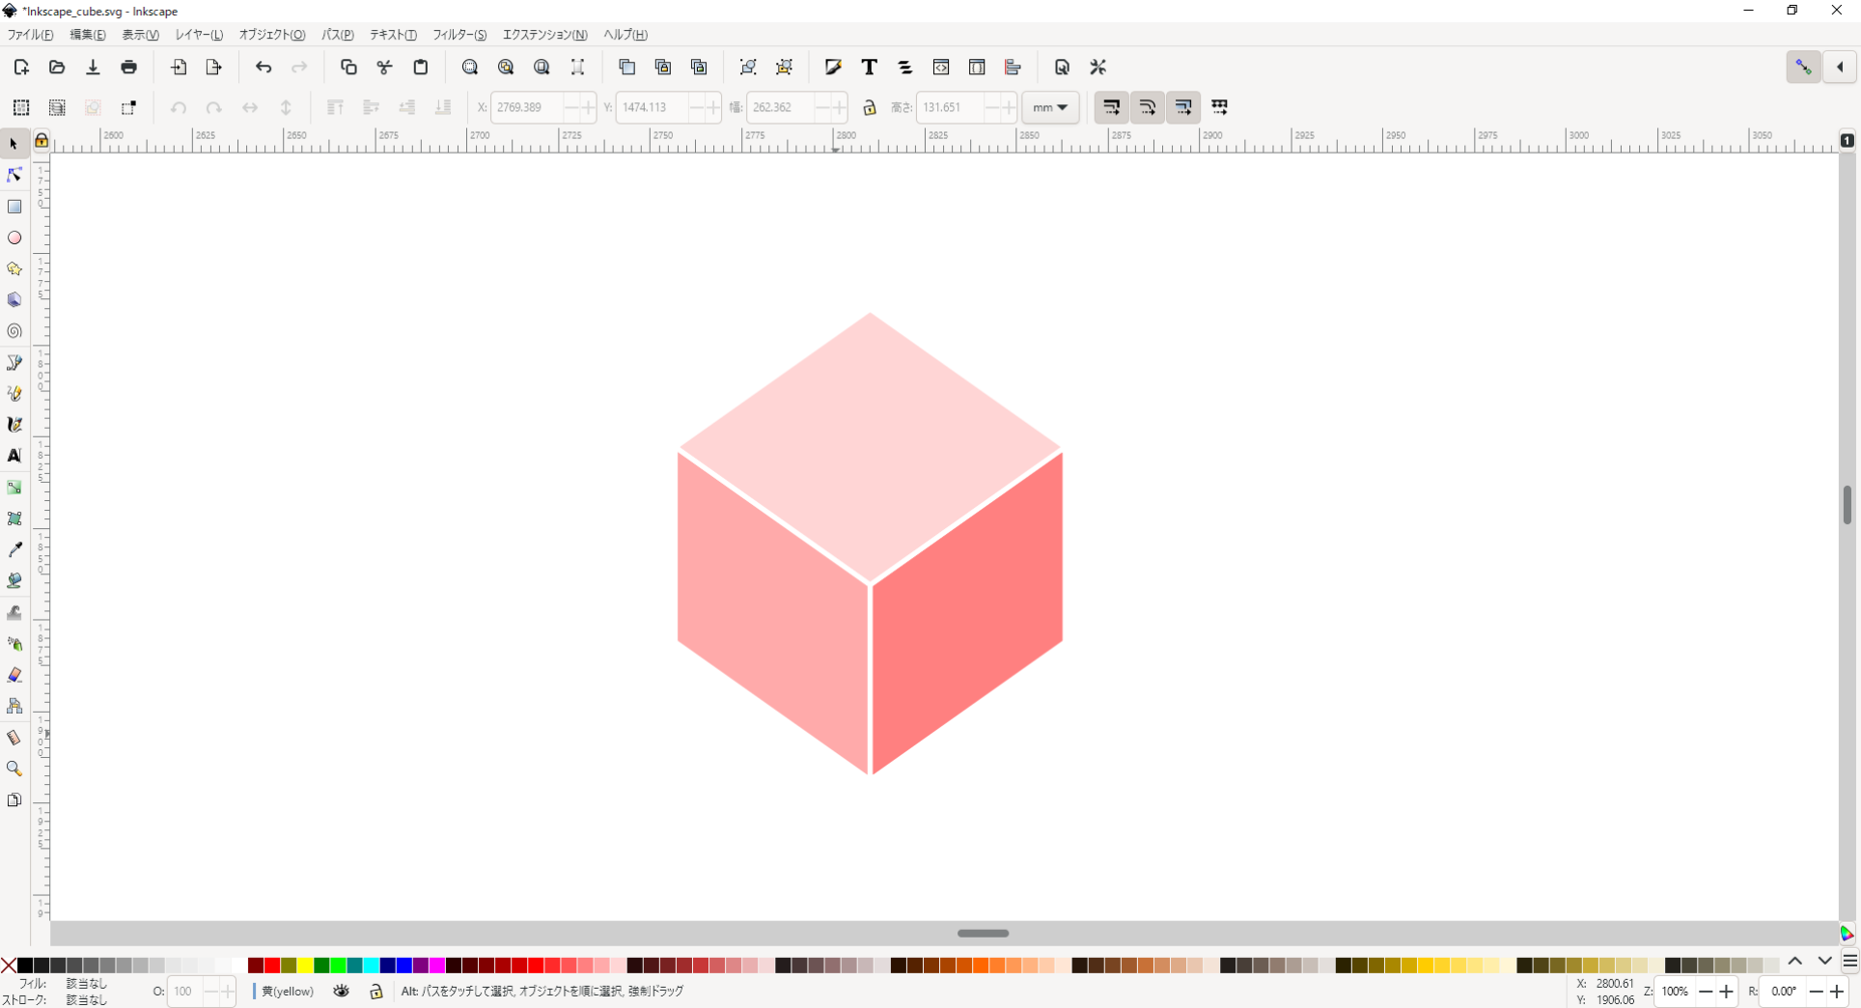Viewport: 1861px width, 1008px height.
Task: Select the Node editing tool
Action: (x=14, y=175)
